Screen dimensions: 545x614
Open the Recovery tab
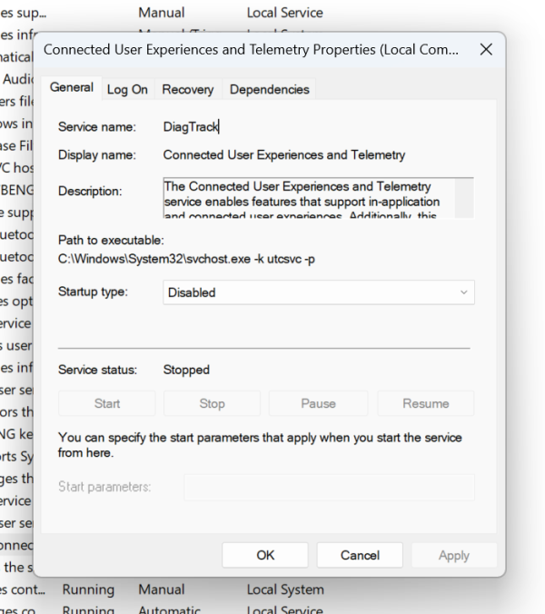187,89
